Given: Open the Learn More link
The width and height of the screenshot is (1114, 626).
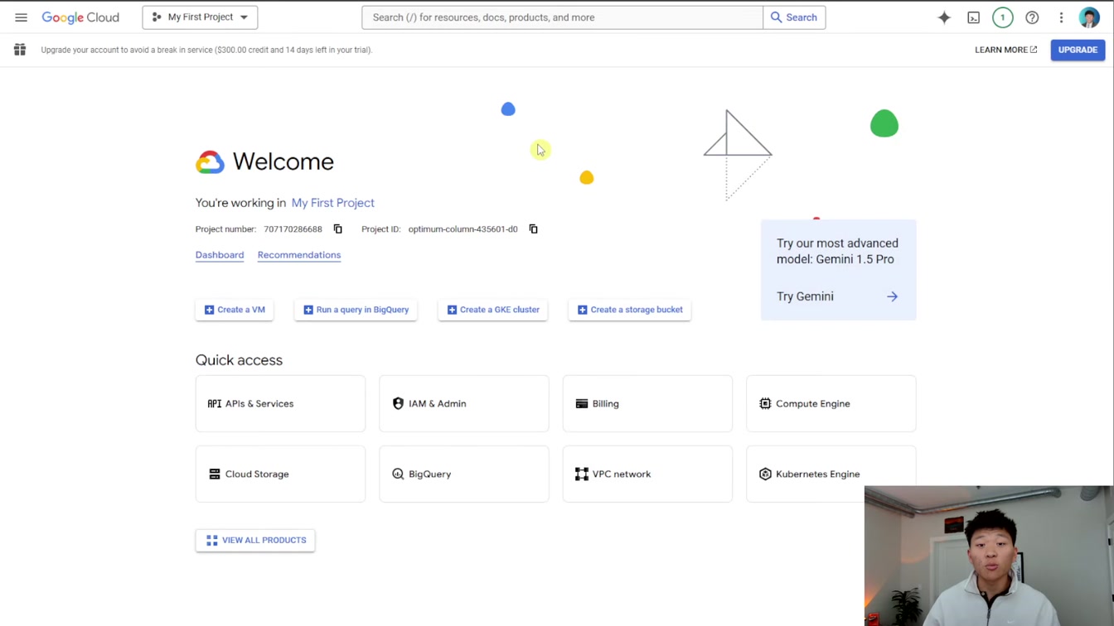Looking at the screenshot, I should click(1005, 50).
